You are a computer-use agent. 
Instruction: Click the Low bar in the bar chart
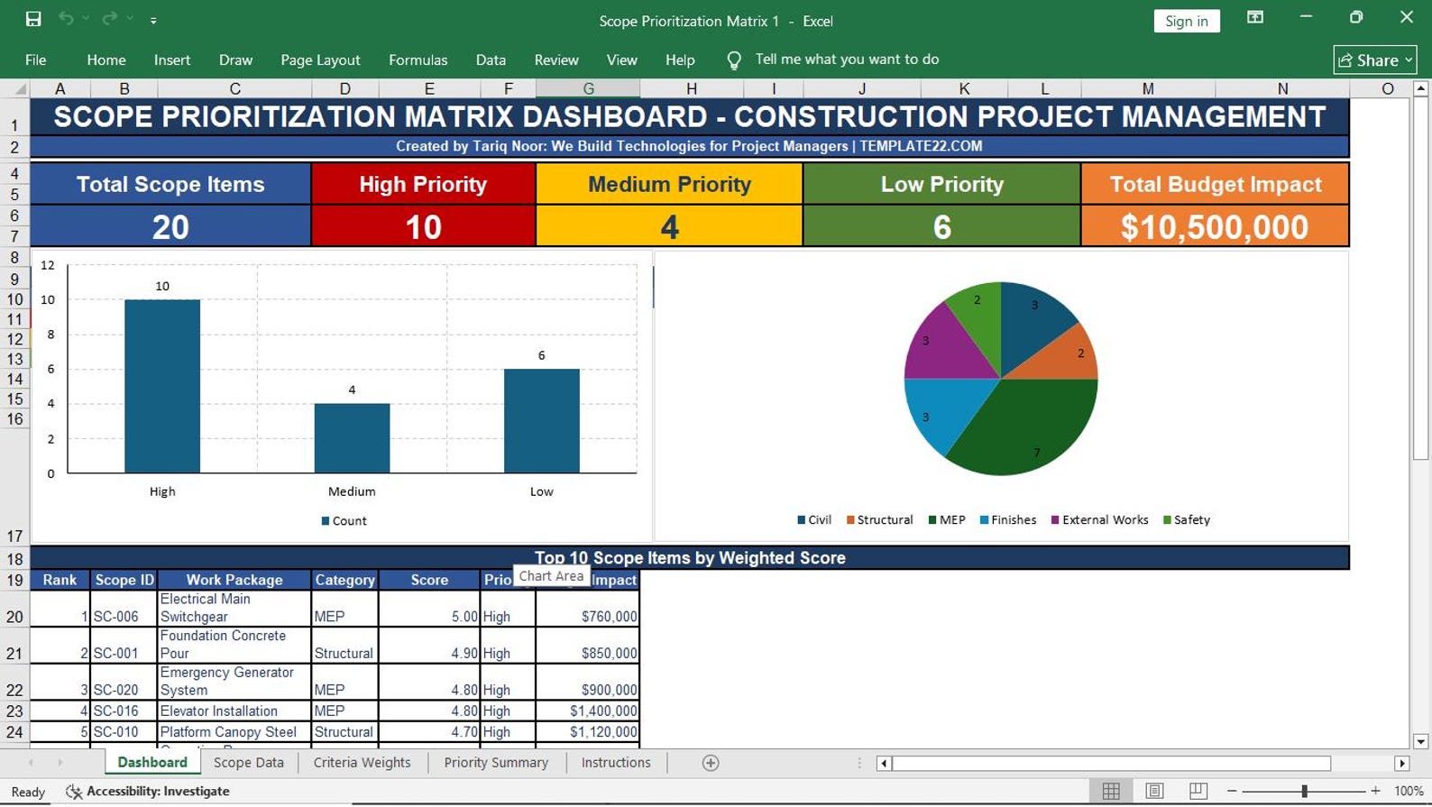tap(541, 421)
